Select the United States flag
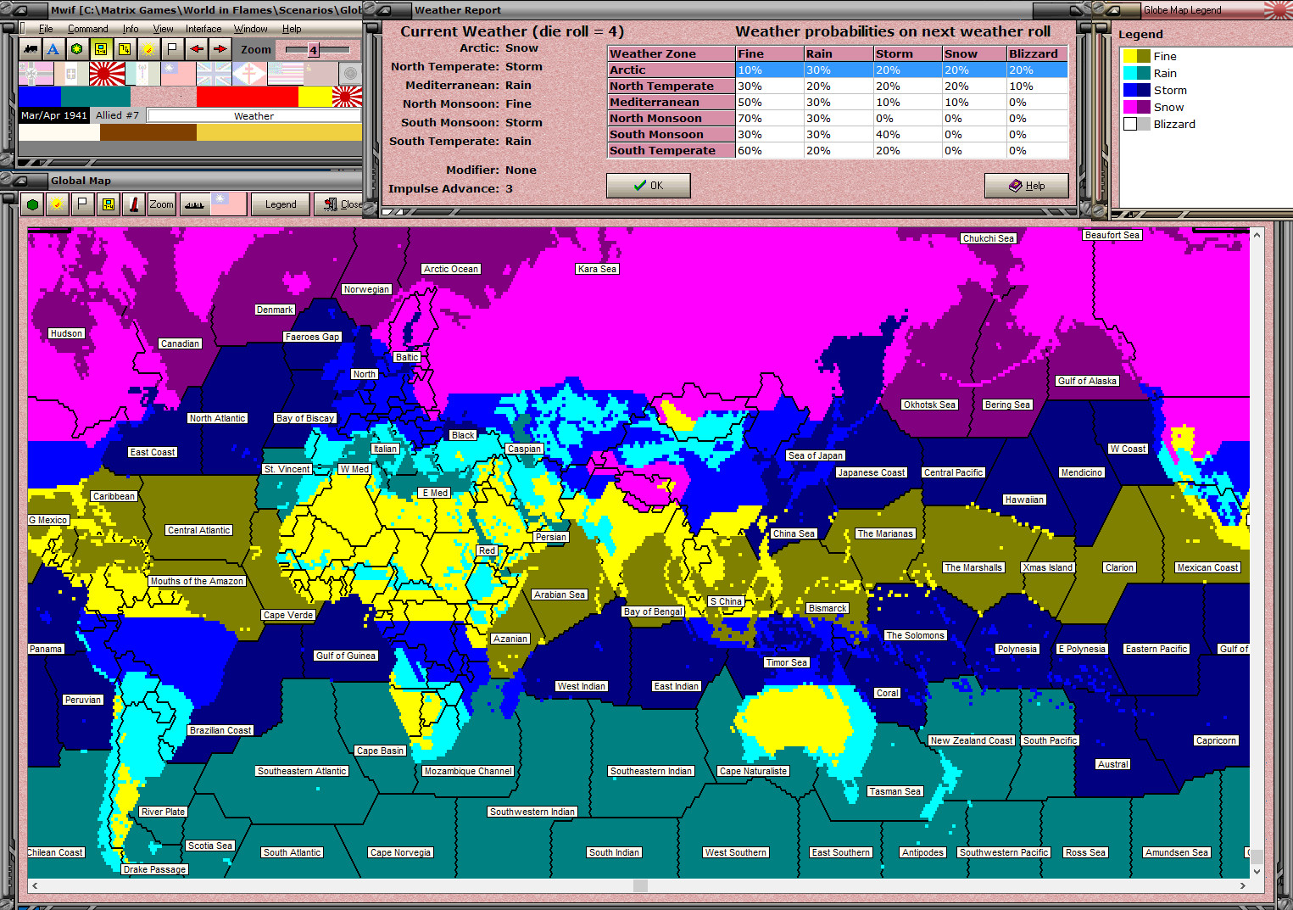This screenshot has height=910, width=1293. (x=285, y=74)
